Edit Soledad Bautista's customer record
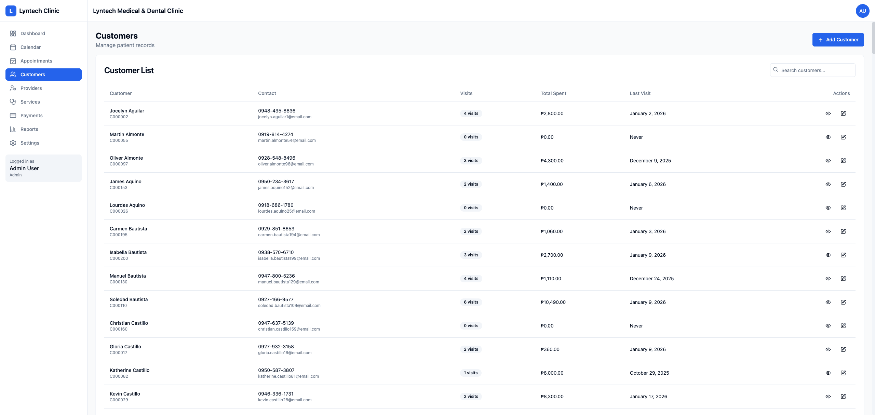Screen dimensions: 875x415 tap(843, 302)
